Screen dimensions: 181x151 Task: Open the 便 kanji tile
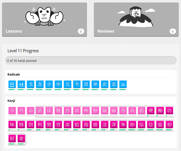[x=151, y=111]
